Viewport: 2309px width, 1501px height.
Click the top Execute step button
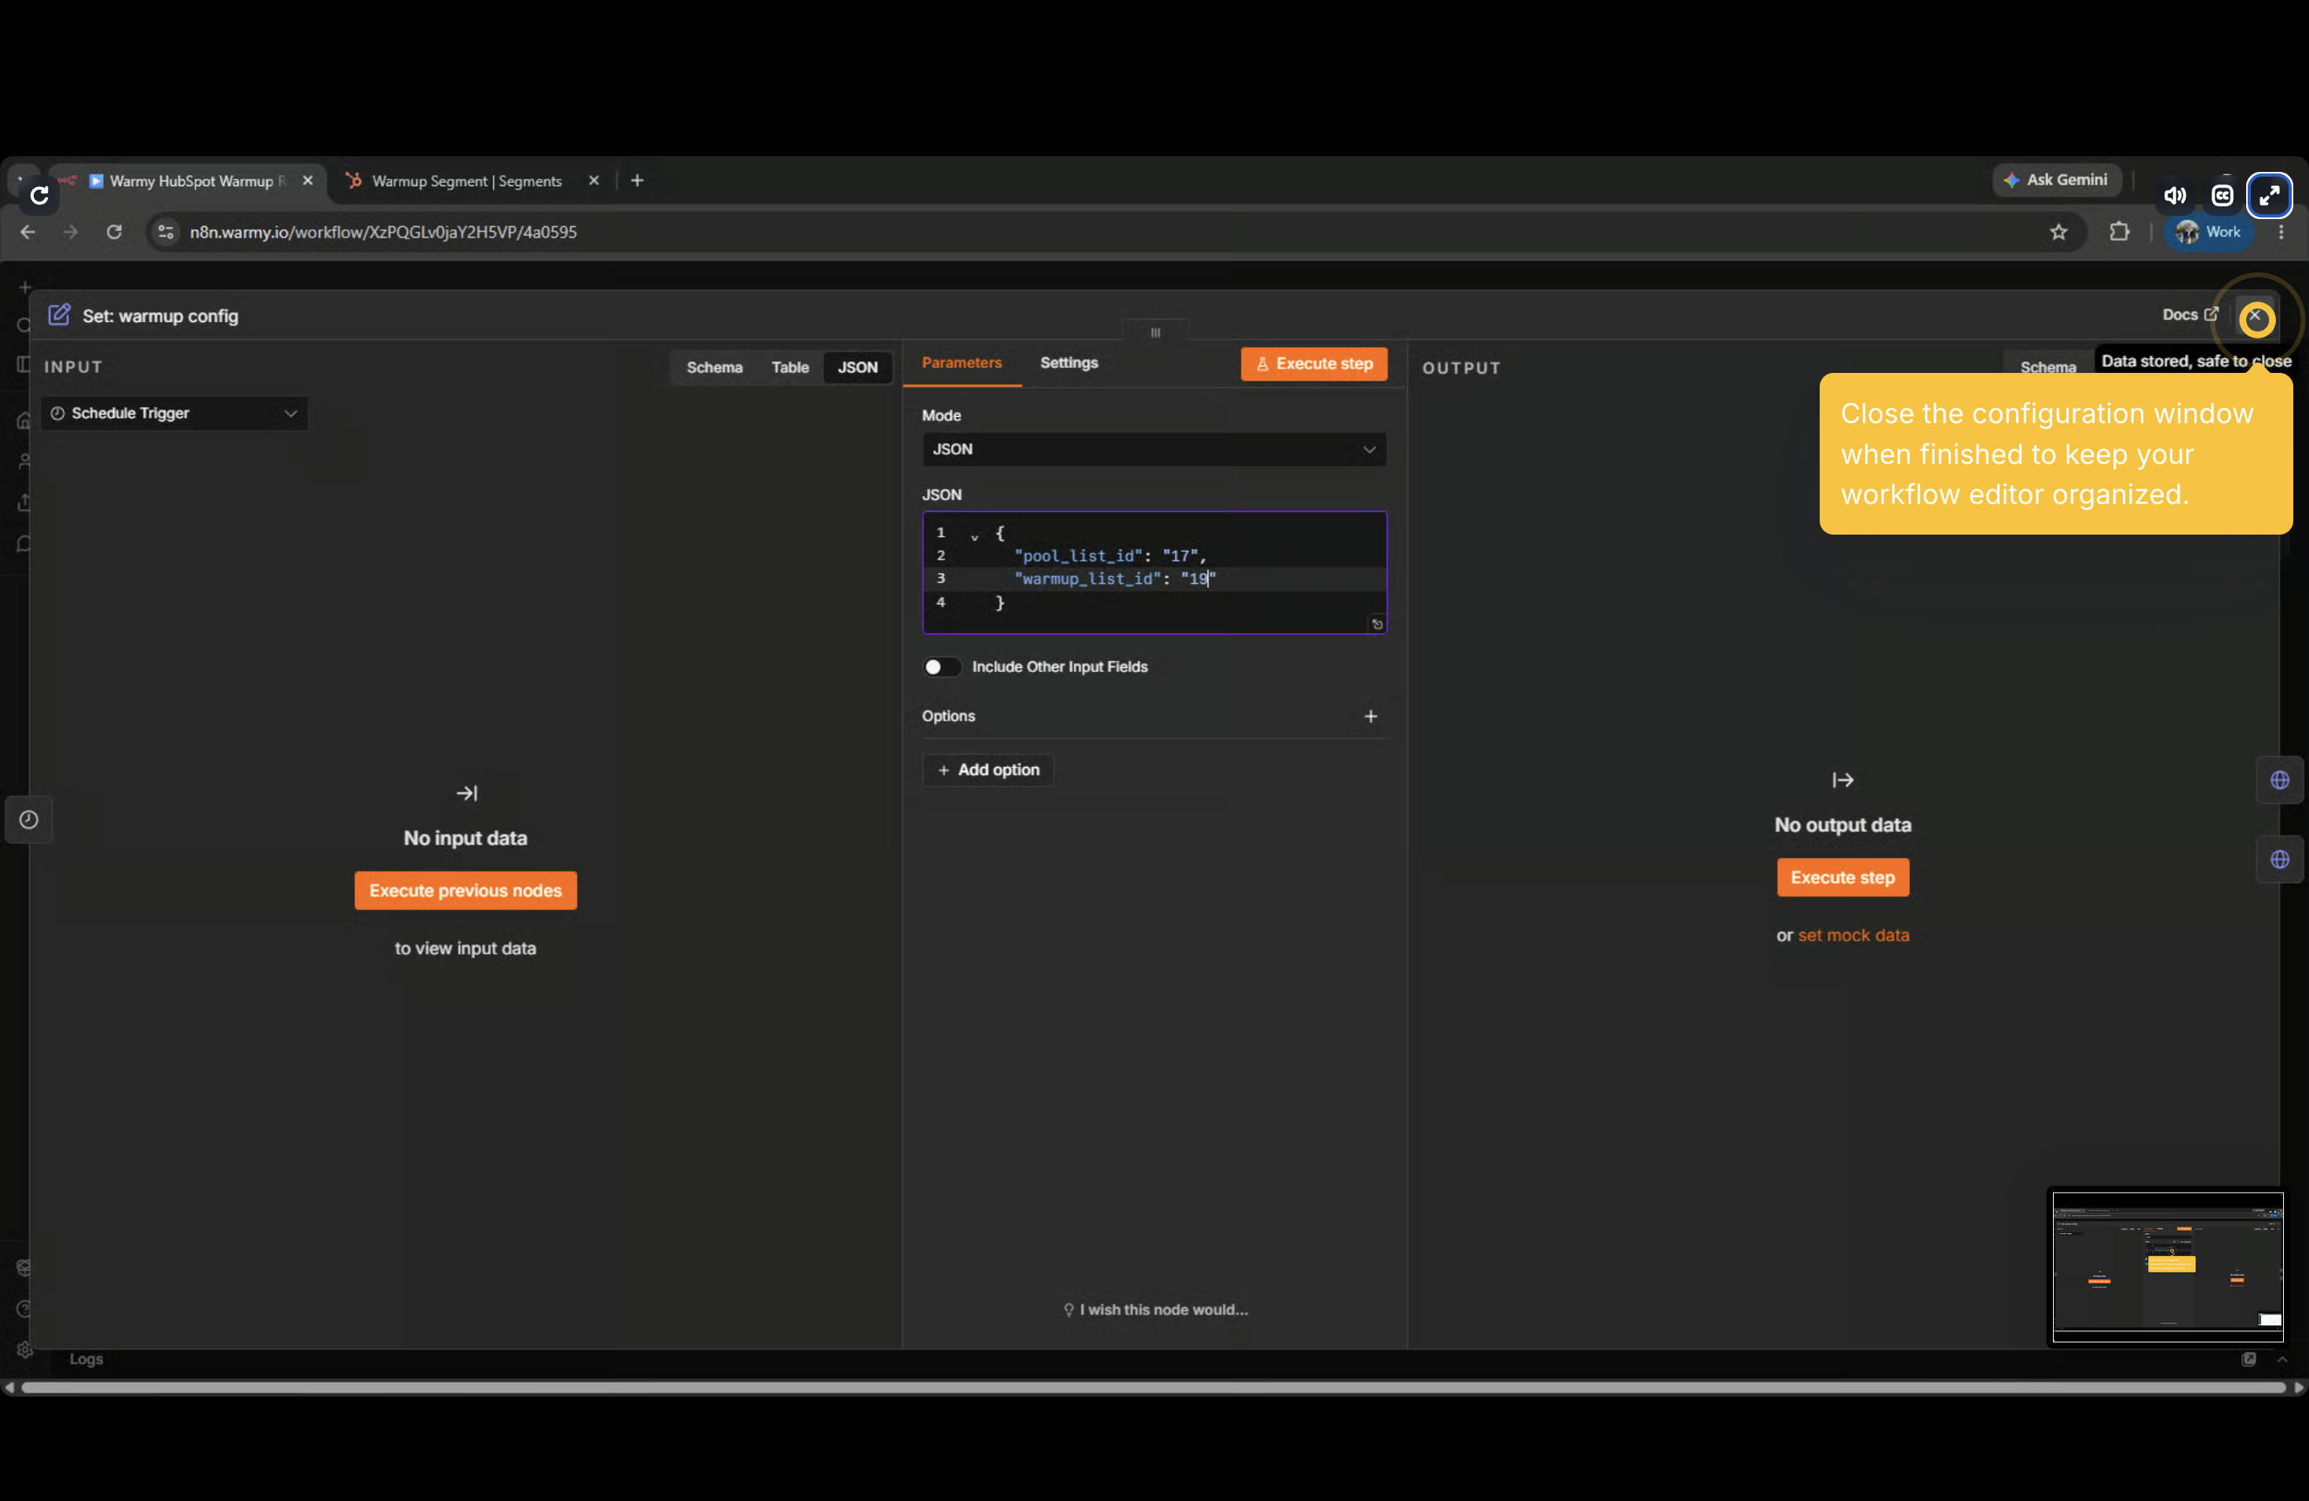coord(1314,363)
